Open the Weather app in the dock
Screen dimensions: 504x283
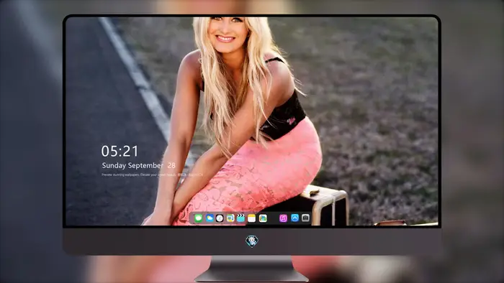[210, 218]
